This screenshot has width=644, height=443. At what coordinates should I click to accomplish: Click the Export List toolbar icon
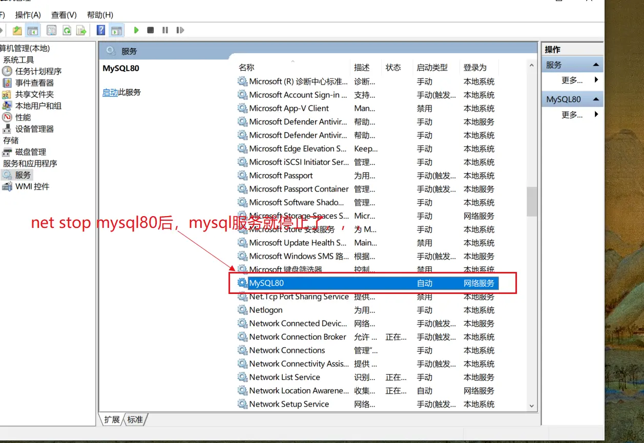tap(81, 30)
